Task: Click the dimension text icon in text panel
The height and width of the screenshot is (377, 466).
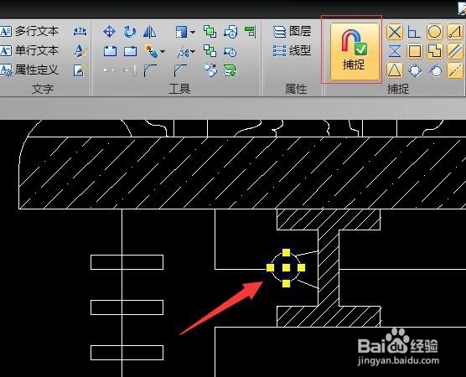Action: tap(80, 31)
